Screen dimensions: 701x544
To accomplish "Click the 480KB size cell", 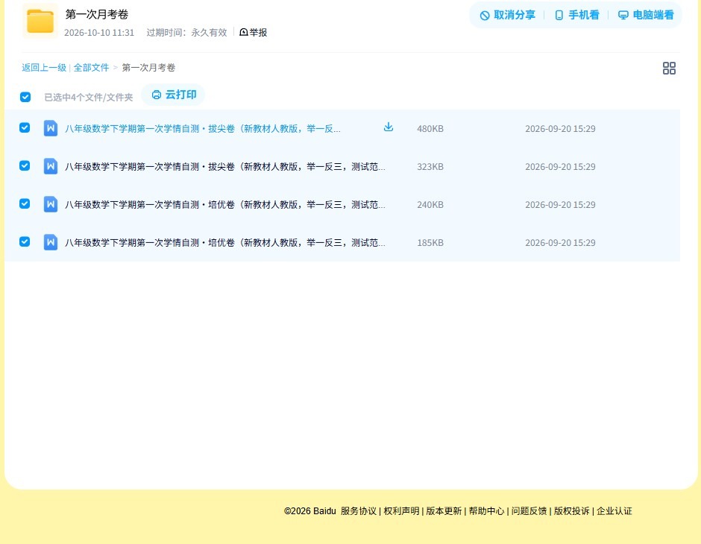I will point(430,129).
